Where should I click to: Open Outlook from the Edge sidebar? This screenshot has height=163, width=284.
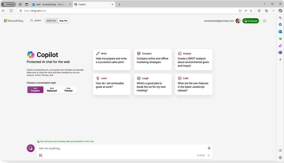[x=280, y=31]
